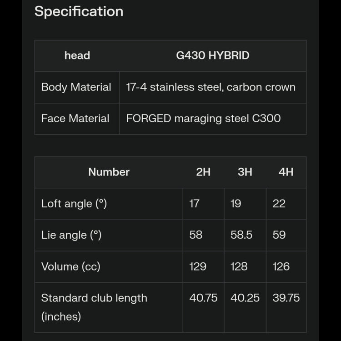
Task: Click the 2H loft angle value 17
Action: (x=195, y=203)
